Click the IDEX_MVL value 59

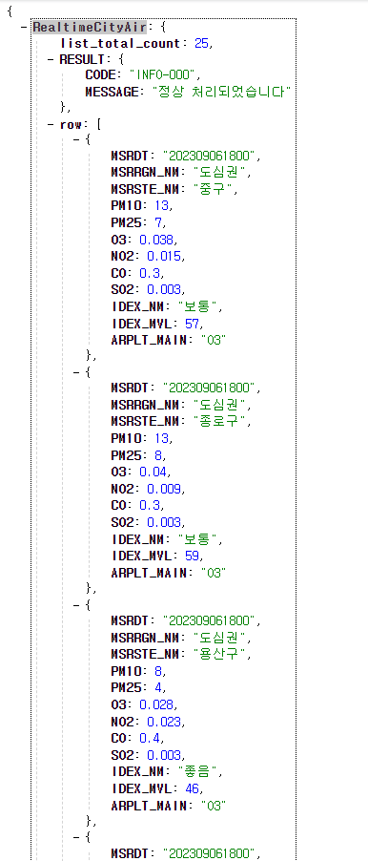(x=192, y=556)
